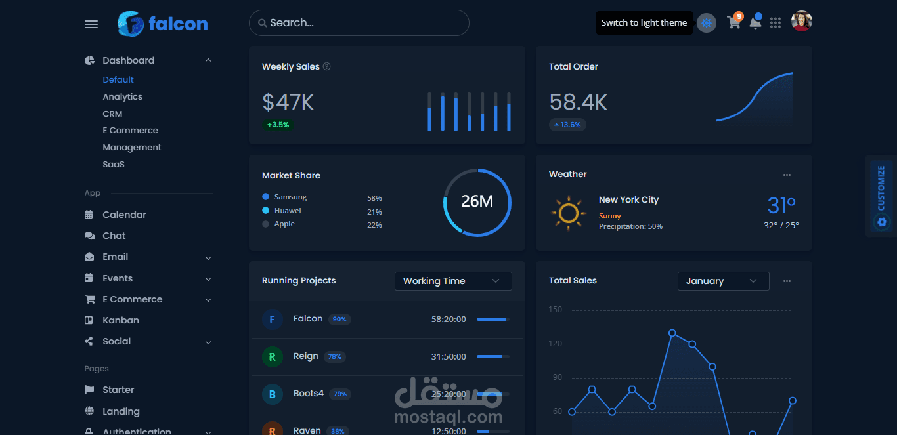Click the Landing globe icon
Viewport: 897px width, 435px height.
point(89,411)
